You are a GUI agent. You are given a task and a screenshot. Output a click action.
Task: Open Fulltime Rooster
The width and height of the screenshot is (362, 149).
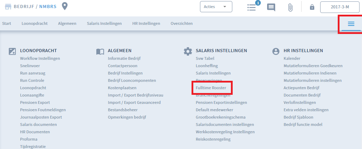click(x=211, y=88)
